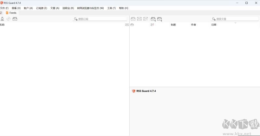Click the sort direction chevron above 日期
This screenshot has width=260, height=136.
pos(235,23)
